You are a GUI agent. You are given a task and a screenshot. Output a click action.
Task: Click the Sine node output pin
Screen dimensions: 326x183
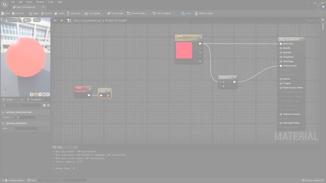pyautogui.click(x=108, y=96)
